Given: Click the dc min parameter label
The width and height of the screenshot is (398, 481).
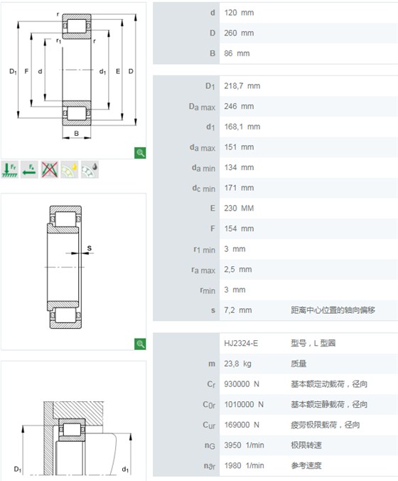Looking at the screenshot, I should pos(204,189).
